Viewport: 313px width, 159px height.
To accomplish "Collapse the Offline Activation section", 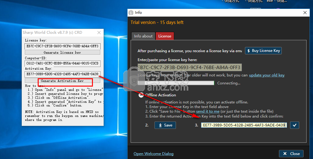I will click(x=141, y=95).
